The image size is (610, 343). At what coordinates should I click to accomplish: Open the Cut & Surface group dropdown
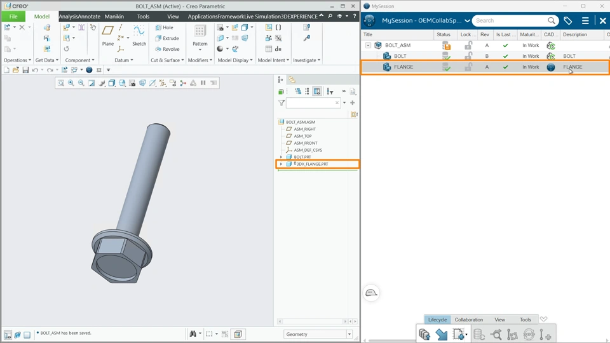[167, 60]
